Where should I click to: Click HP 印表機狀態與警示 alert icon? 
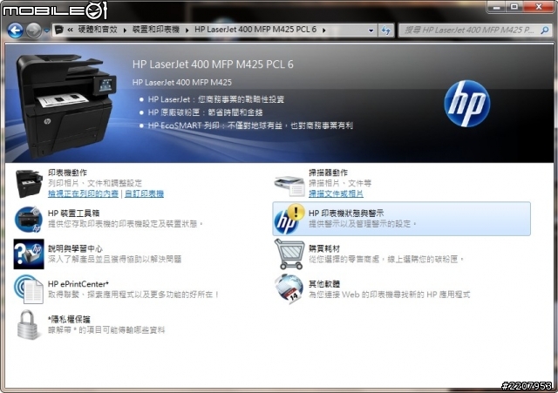(x=289, y=219)
